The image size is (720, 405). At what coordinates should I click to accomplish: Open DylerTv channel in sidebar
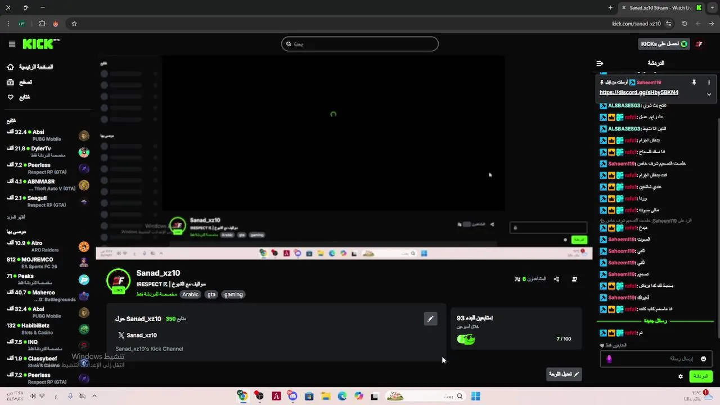(x=47, y=152)
